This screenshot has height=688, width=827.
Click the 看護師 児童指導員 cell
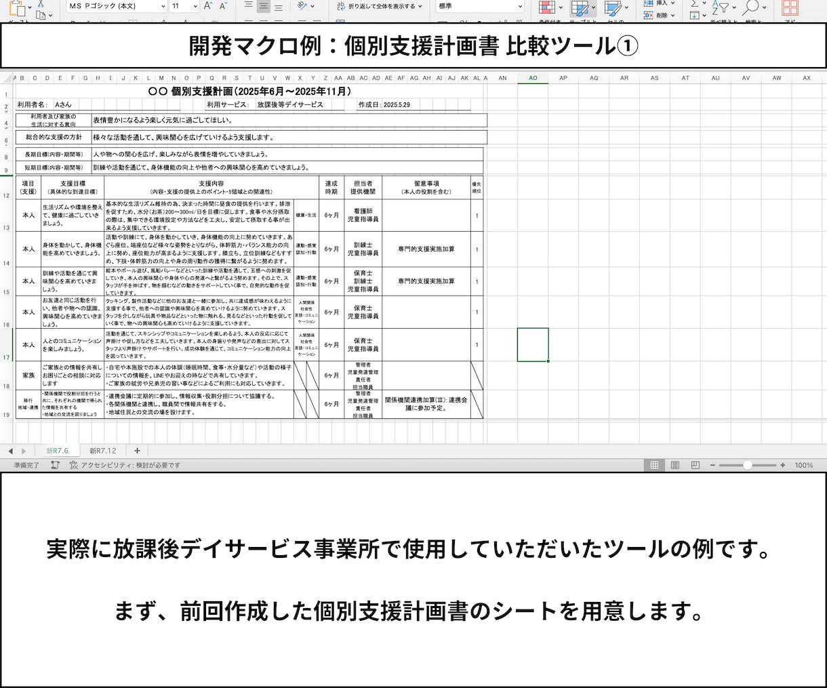[363, 216]
